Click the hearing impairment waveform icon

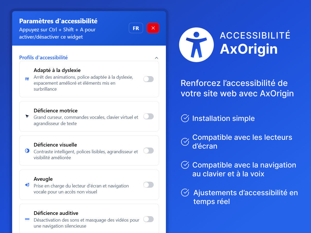(x=27, y=219)
